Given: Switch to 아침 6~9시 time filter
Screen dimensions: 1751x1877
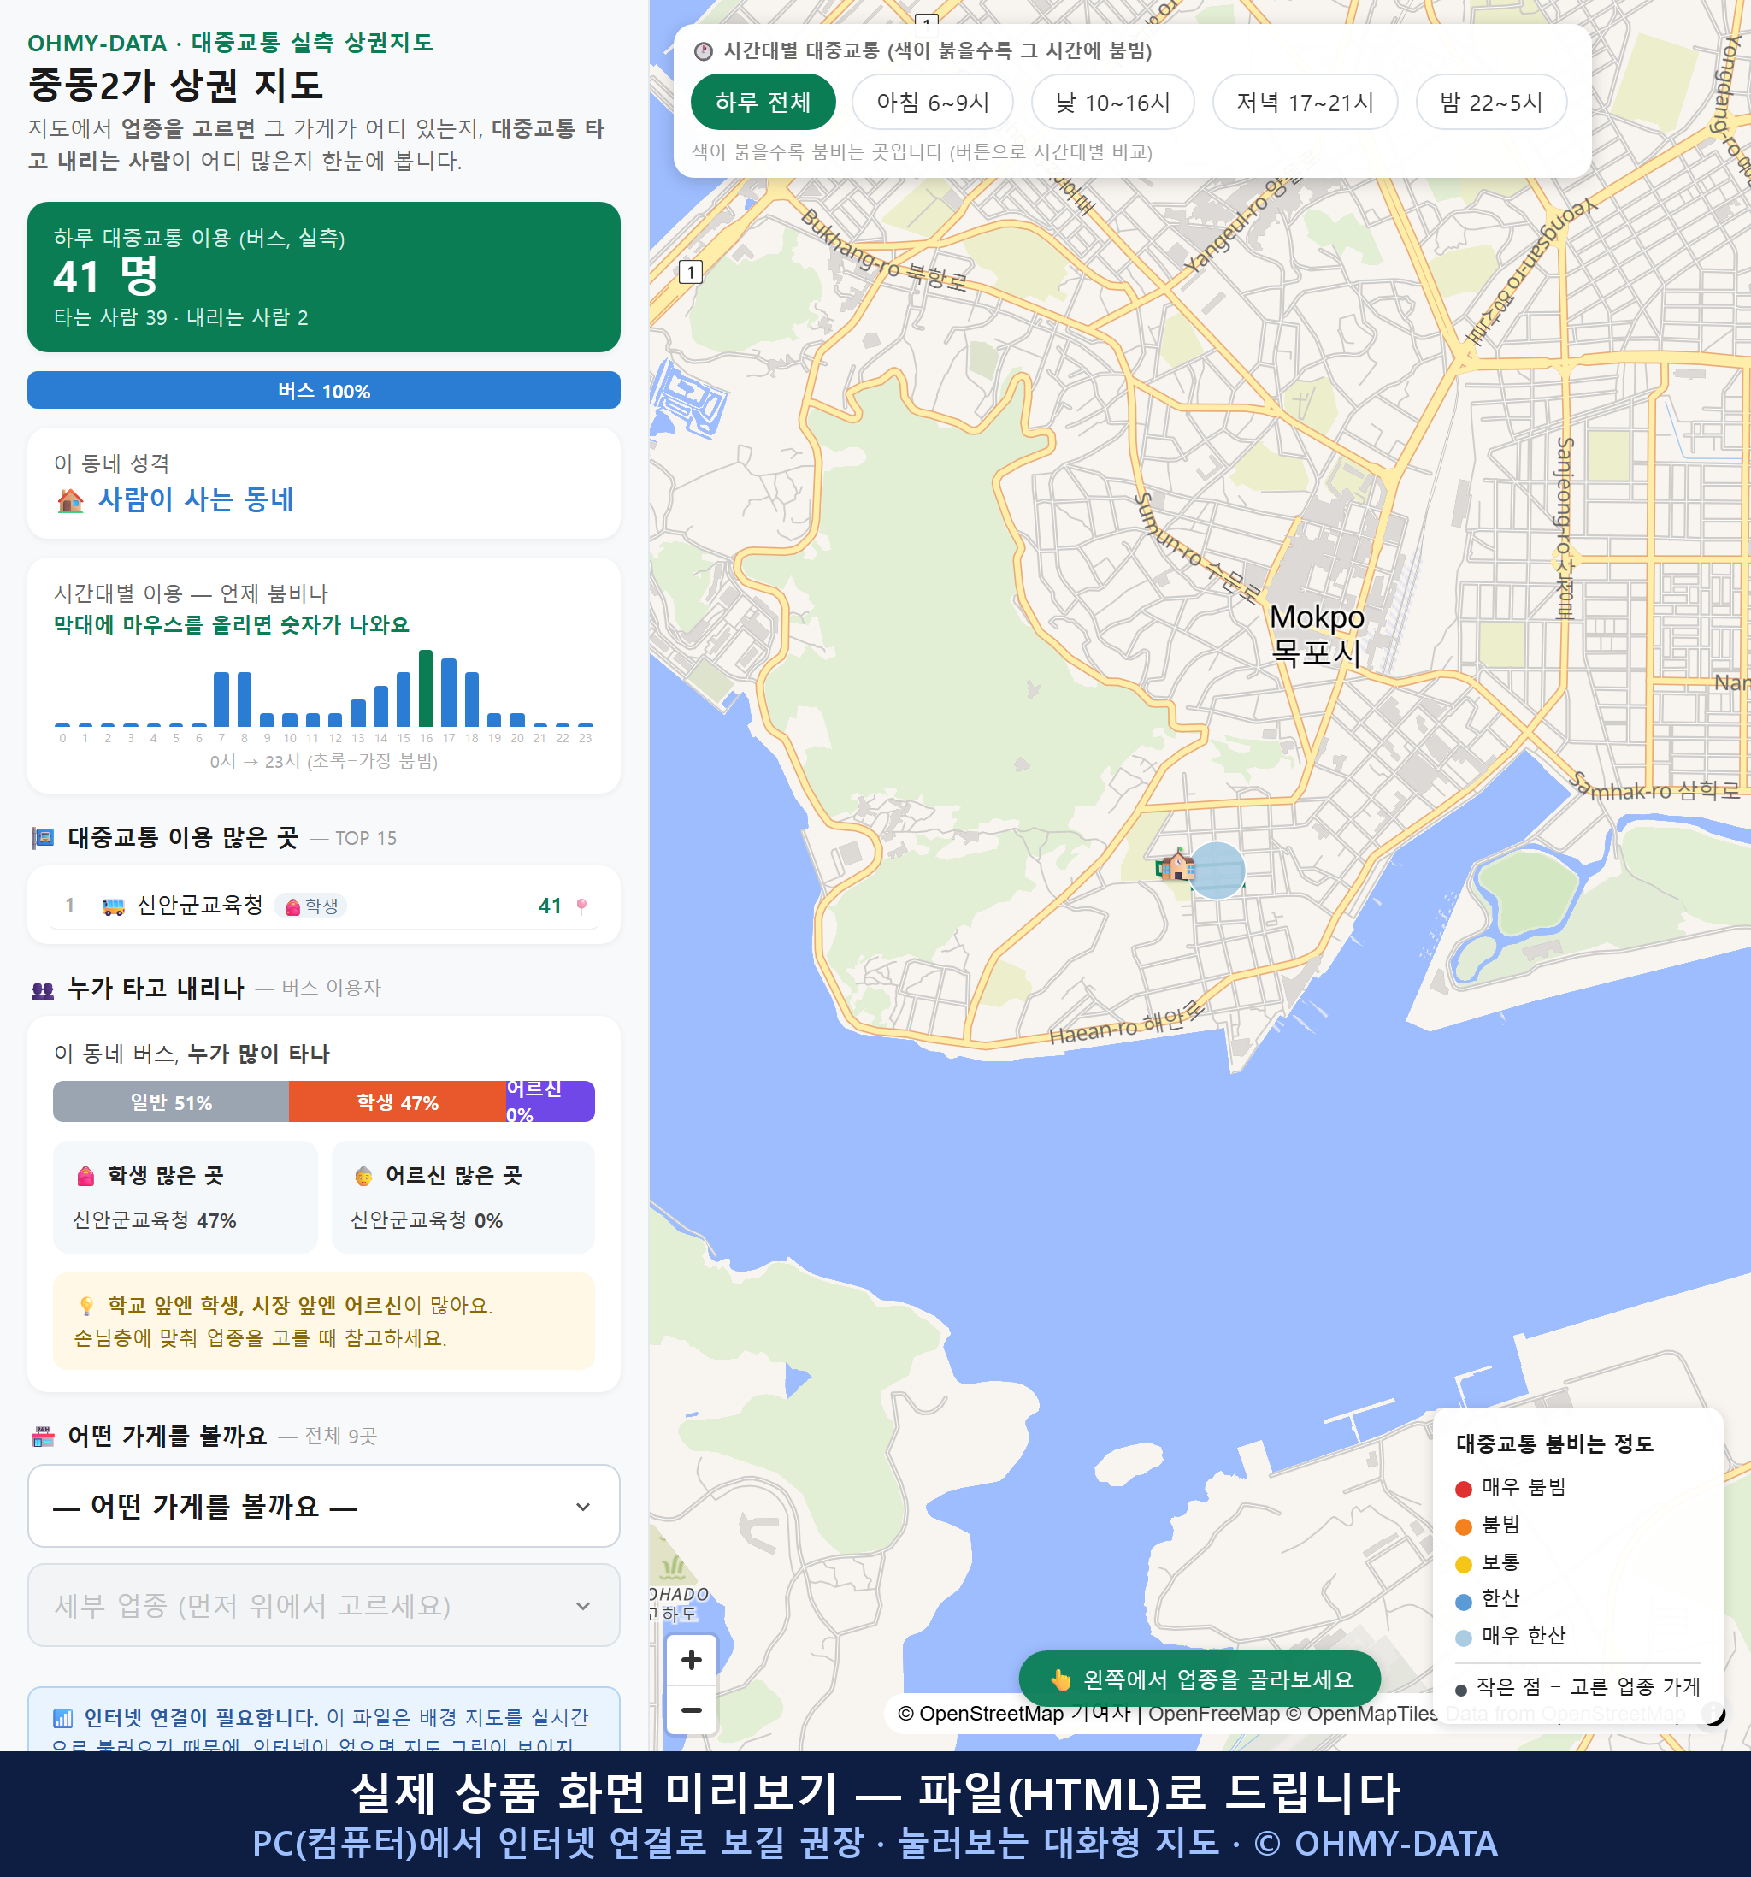Looking at the screenshot, I should 933,102.
